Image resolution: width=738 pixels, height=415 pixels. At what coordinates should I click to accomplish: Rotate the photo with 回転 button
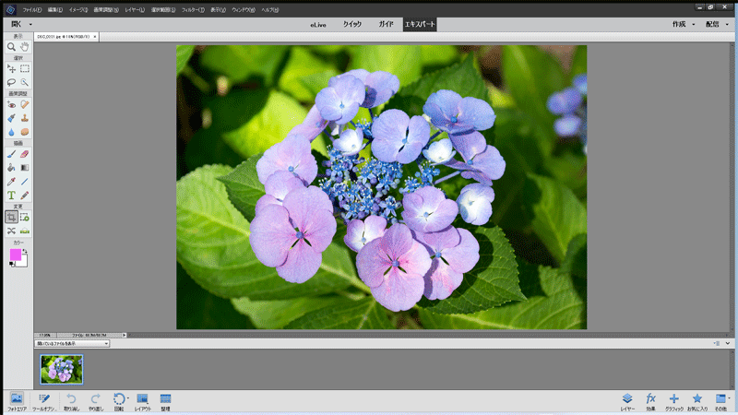pyautogui.click(x=119, y=402)
